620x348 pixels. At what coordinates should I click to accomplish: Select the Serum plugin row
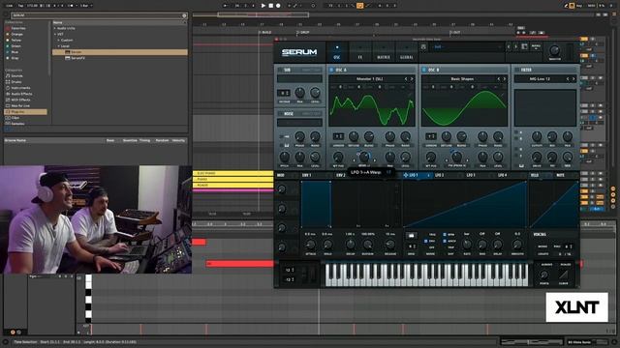point(120,52)
